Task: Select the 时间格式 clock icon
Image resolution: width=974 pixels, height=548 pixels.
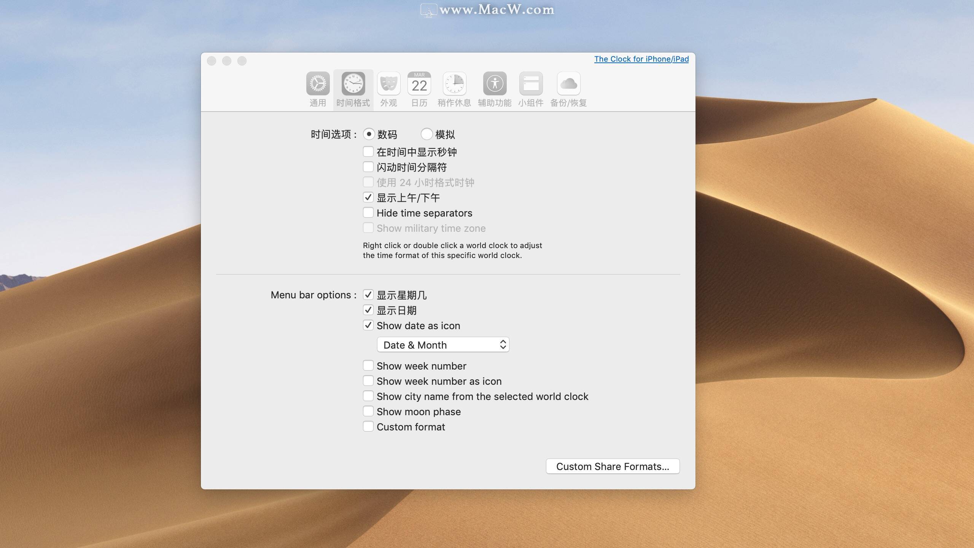Action: (x=353, y=84)
